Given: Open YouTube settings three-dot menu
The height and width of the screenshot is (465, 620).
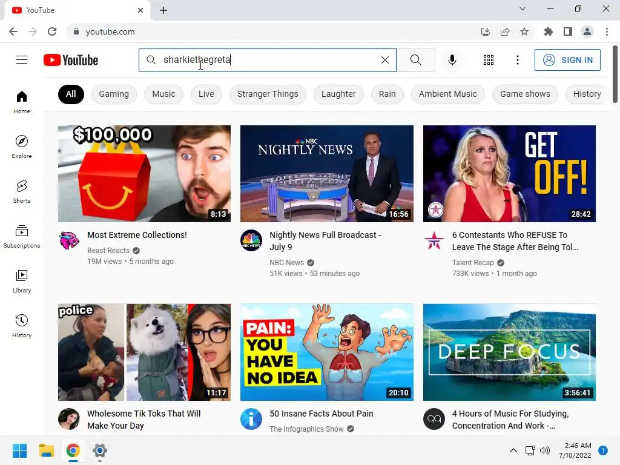Looking at the screenshot, I should (517, 60).
